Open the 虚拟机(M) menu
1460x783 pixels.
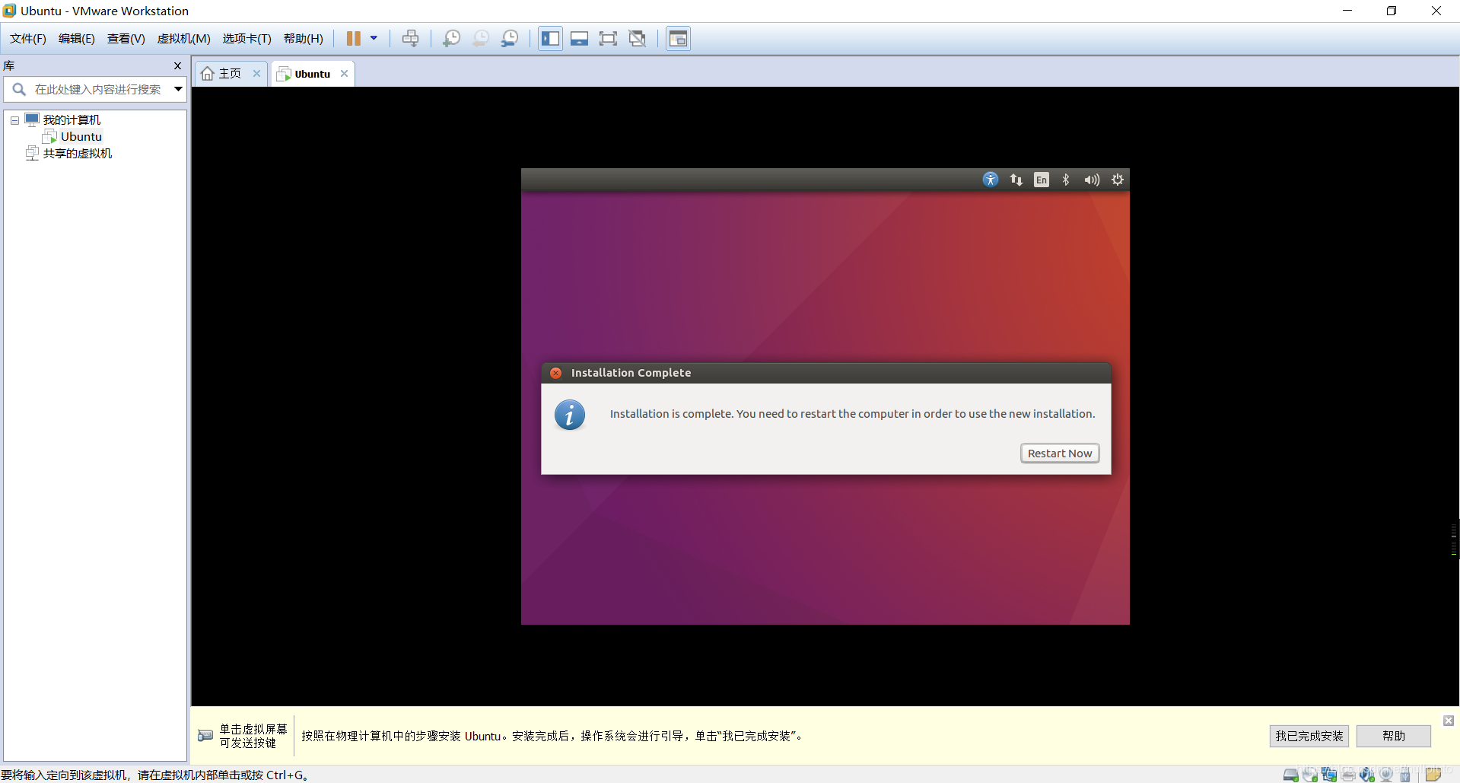click(x=184, y=39)
